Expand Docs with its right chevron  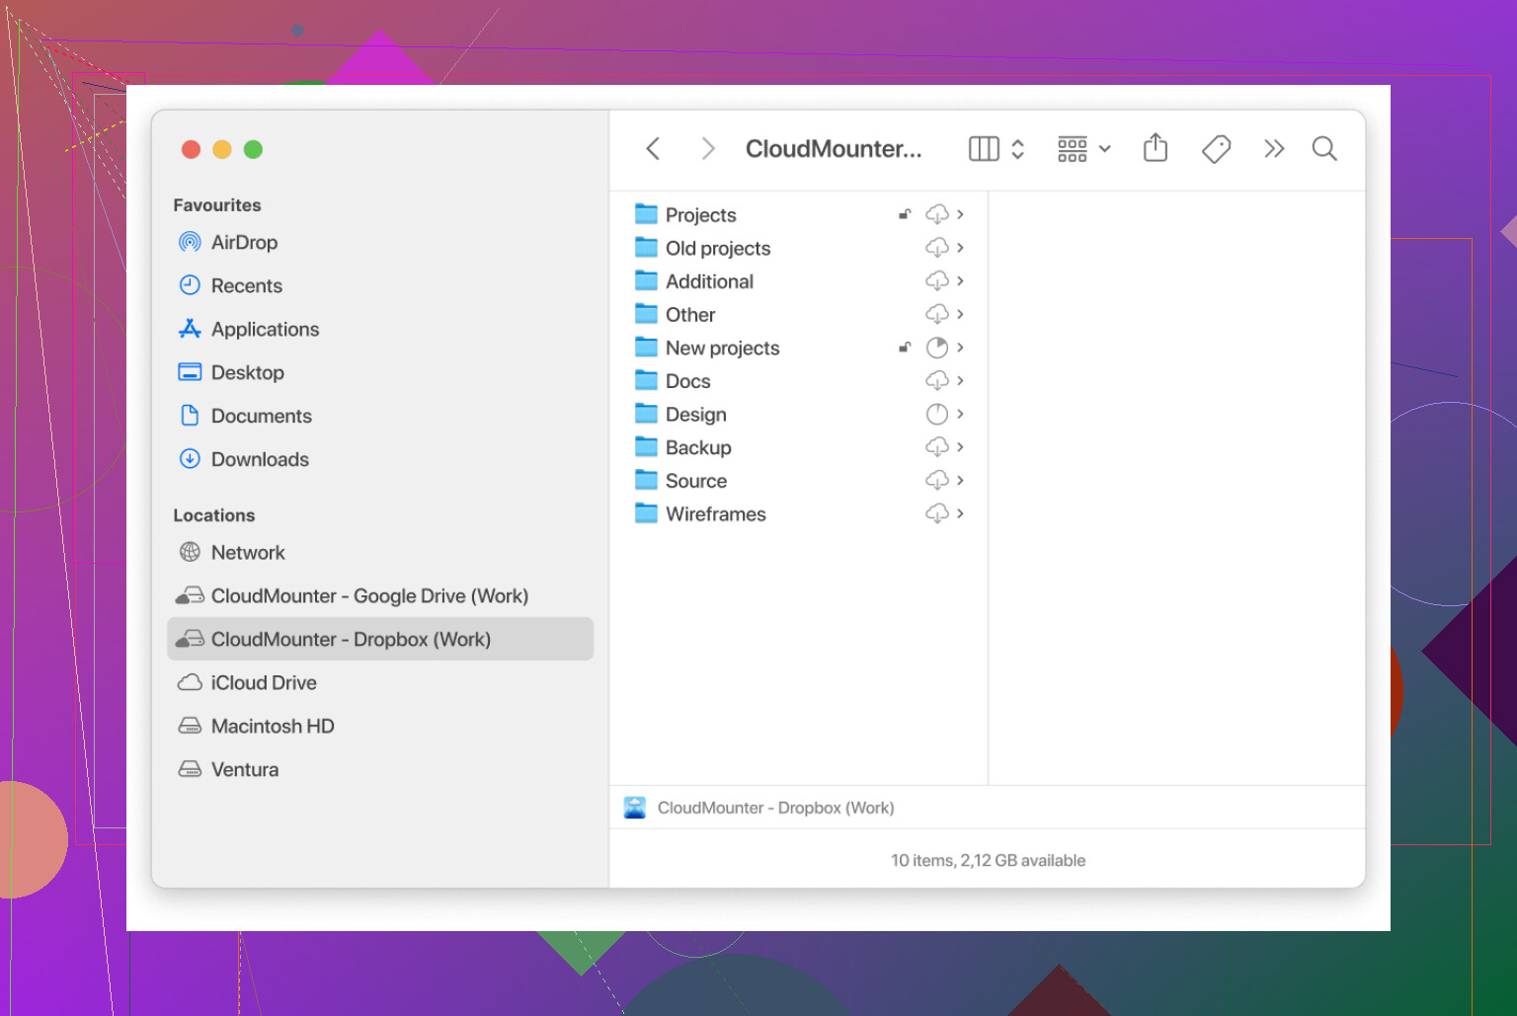tap(960, 381)
